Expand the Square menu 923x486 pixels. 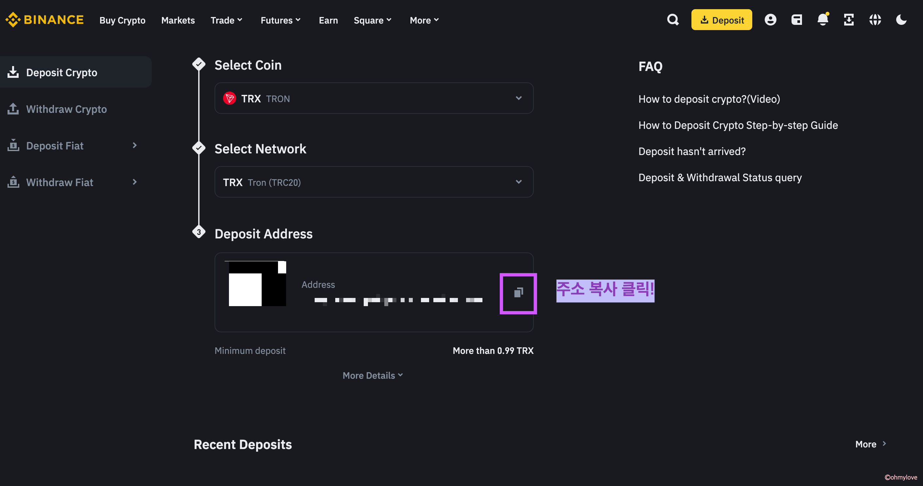tap(373, 20)
